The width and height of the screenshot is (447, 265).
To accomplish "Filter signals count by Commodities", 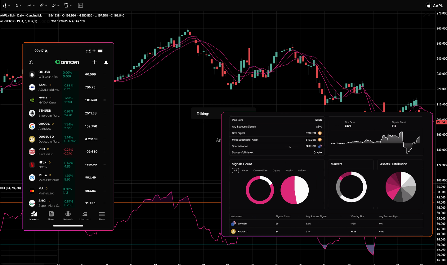I will tap(260, 171).
